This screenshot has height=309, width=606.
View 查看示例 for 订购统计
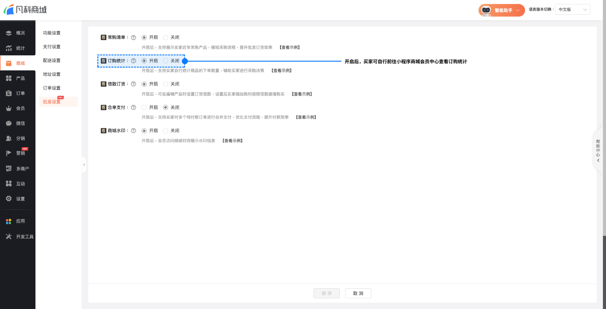pyautogui.click(x=281, y=71)
